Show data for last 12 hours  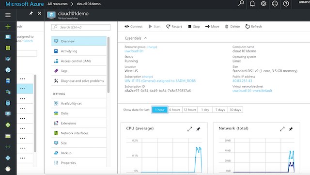coord(190,110)
